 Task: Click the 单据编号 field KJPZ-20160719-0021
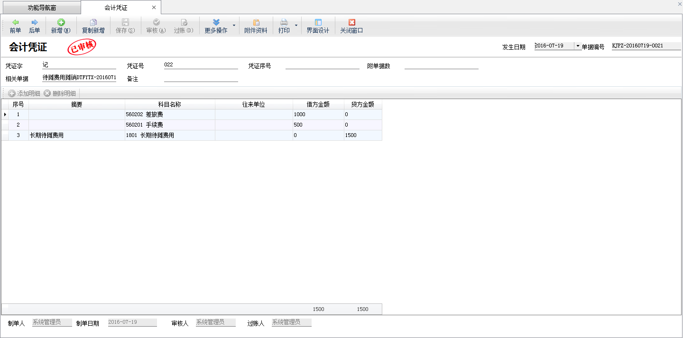coord(646,46)
